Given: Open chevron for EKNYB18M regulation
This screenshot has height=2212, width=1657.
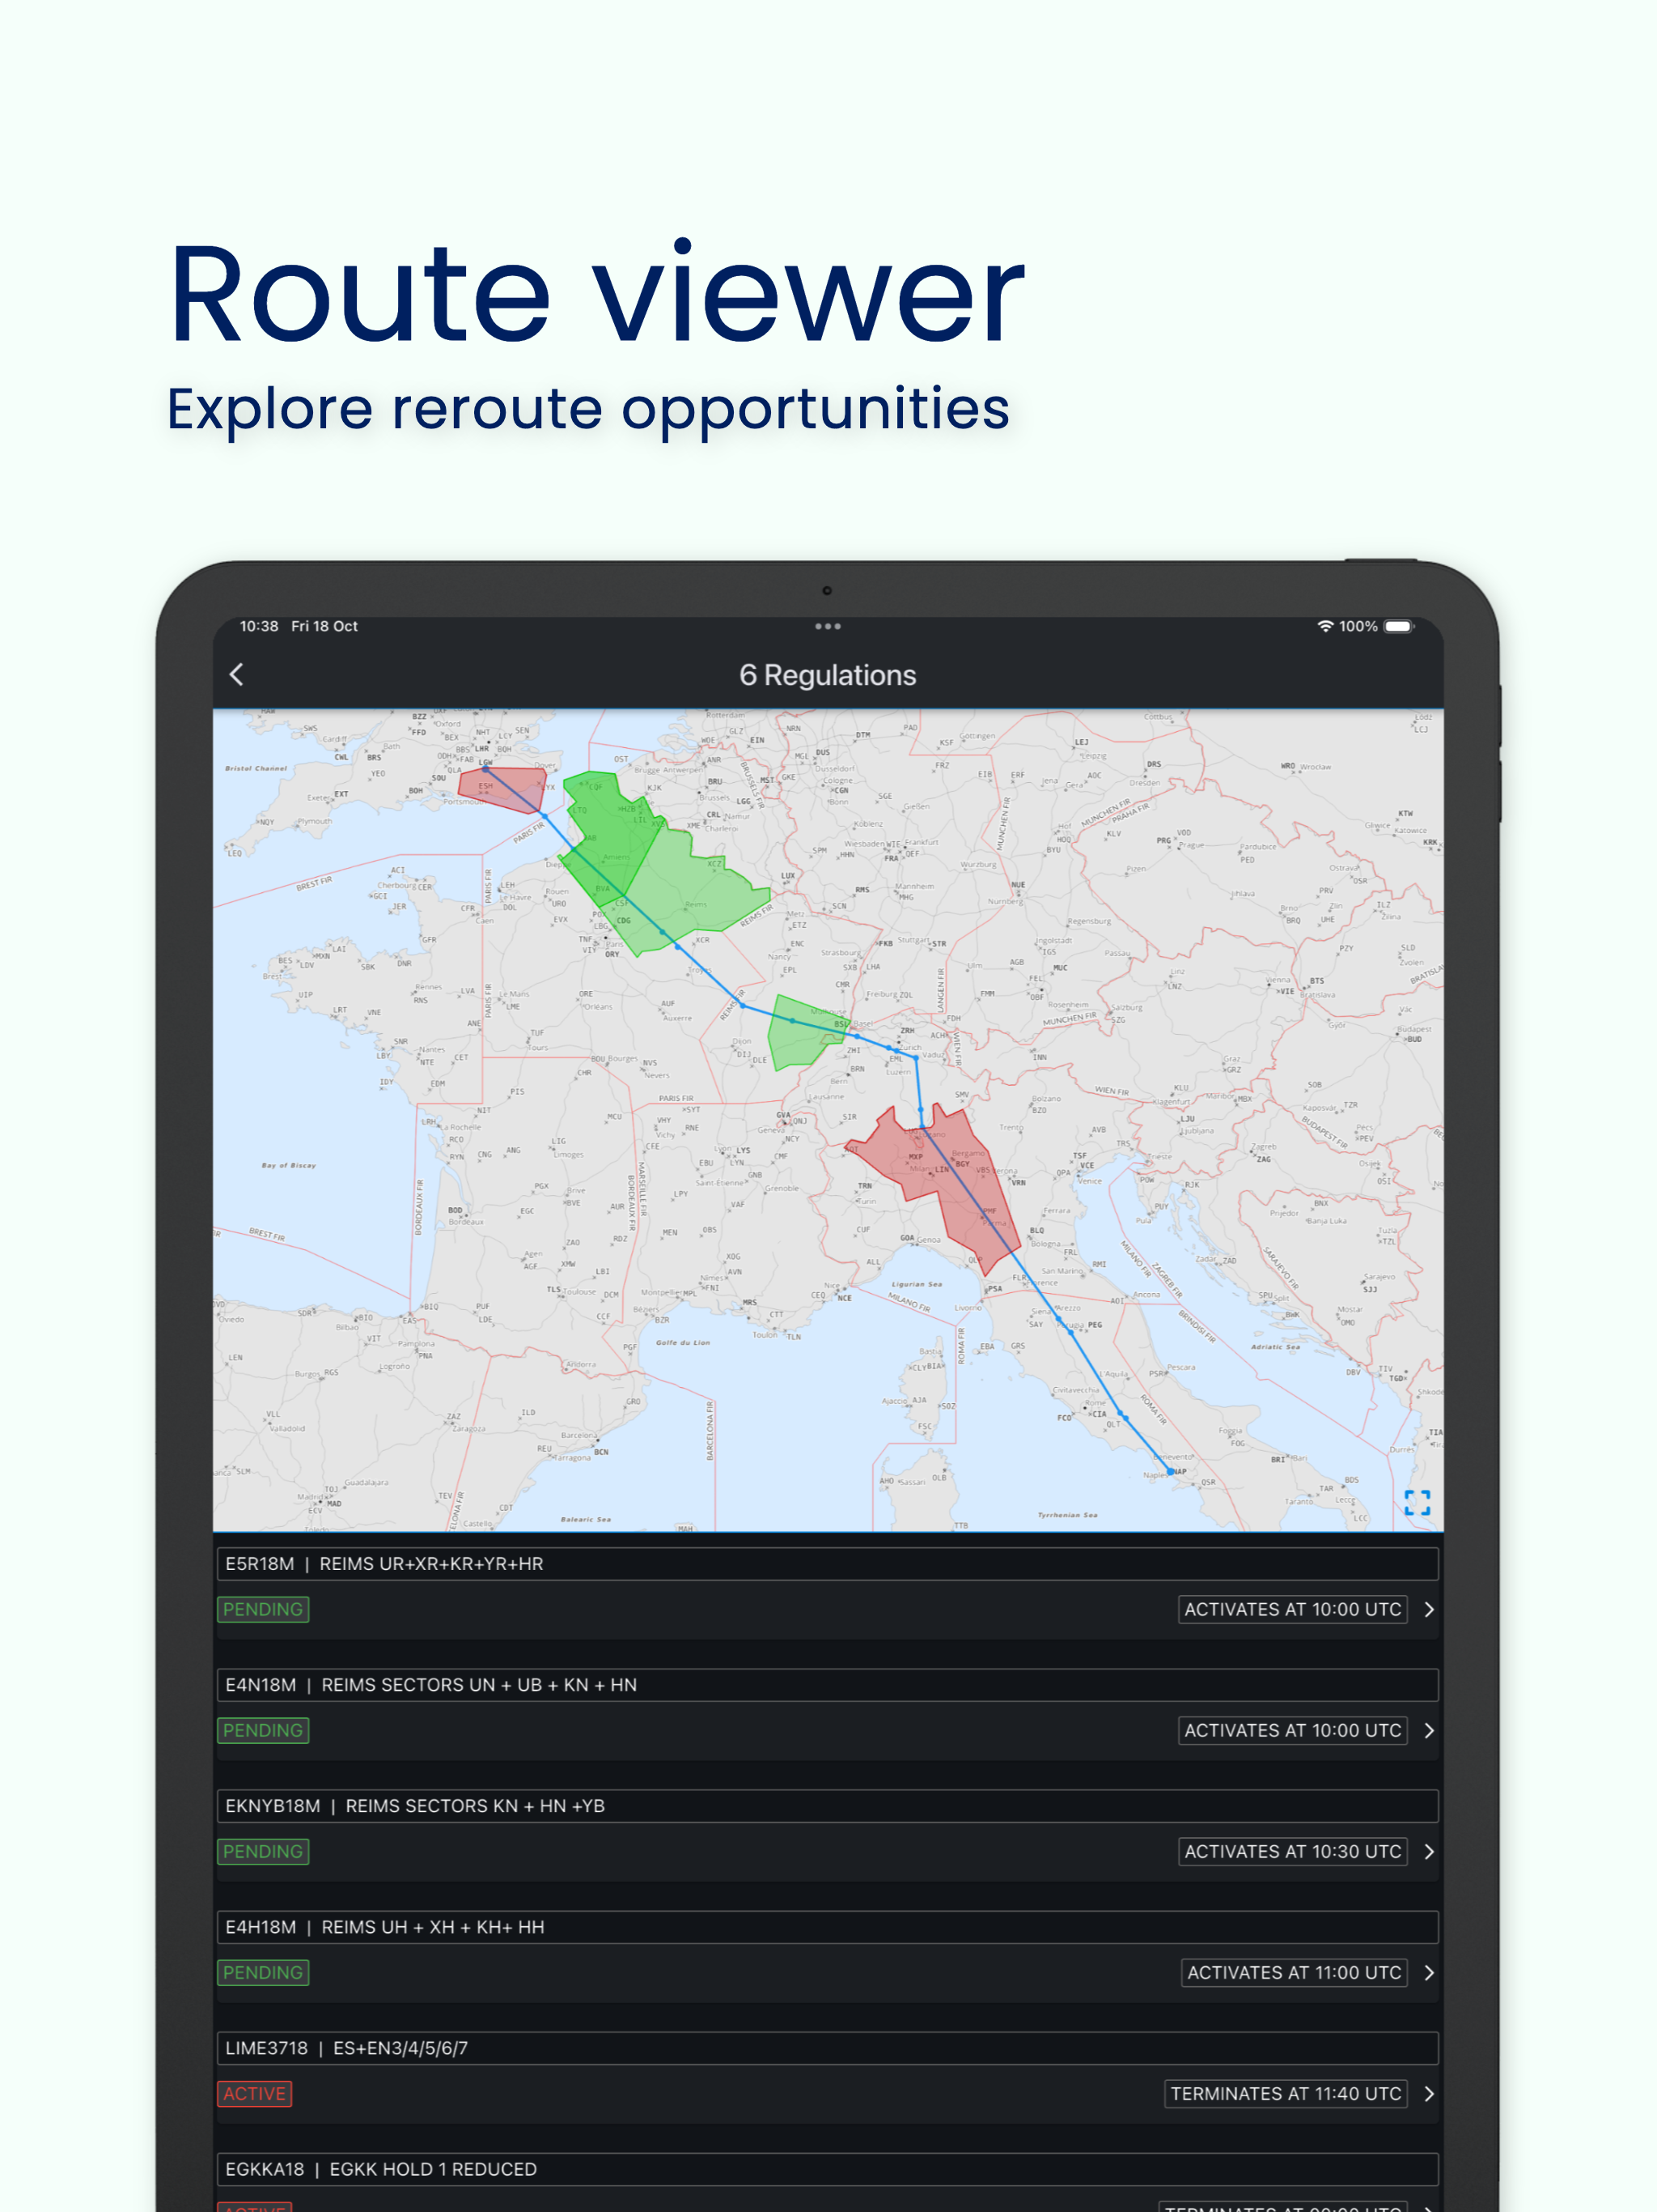Looking at the screenshot, I should [1429, 1851].
